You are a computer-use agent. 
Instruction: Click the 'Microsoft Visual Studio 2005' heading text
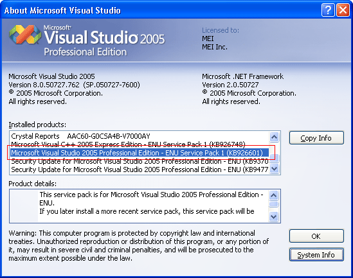51,76
